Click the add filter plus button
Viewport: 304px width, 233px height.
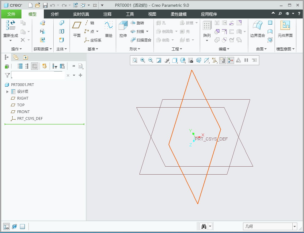point(81,75)
